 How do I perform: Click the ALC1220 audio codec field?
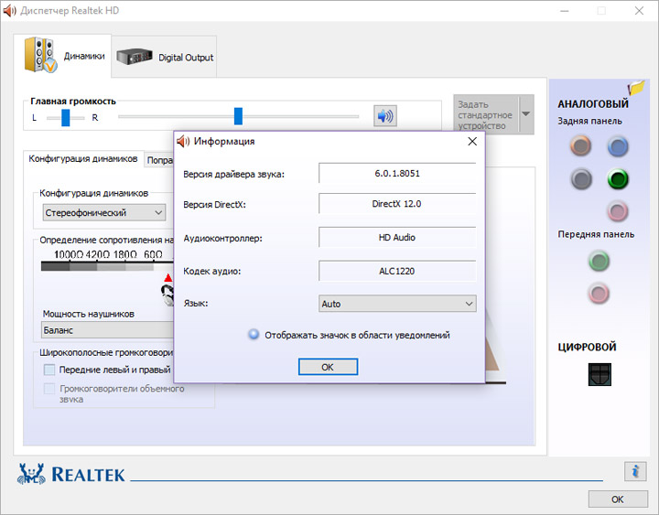point(397,271)
